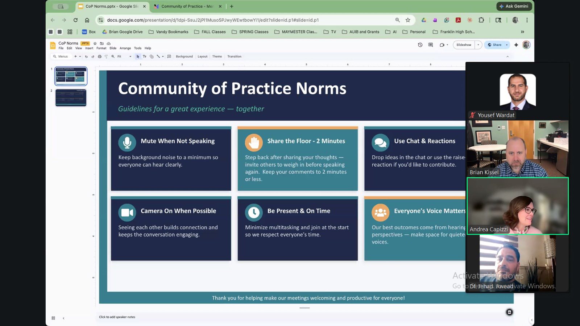The image size is (580, 326).
Task: Open version history clock icon
Action: pos(420,45)
